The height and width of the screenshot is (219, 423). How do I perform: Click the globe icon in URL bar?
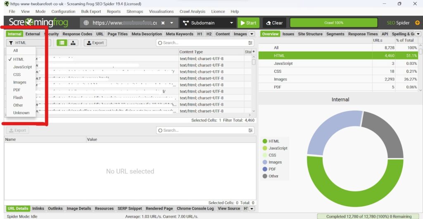pyautogui.click(x=86, y=23)
